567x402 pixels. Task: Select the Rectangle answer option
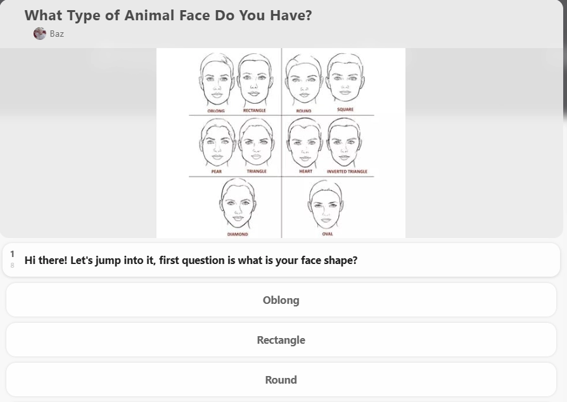pyautogui.click(x=281, y=340)
